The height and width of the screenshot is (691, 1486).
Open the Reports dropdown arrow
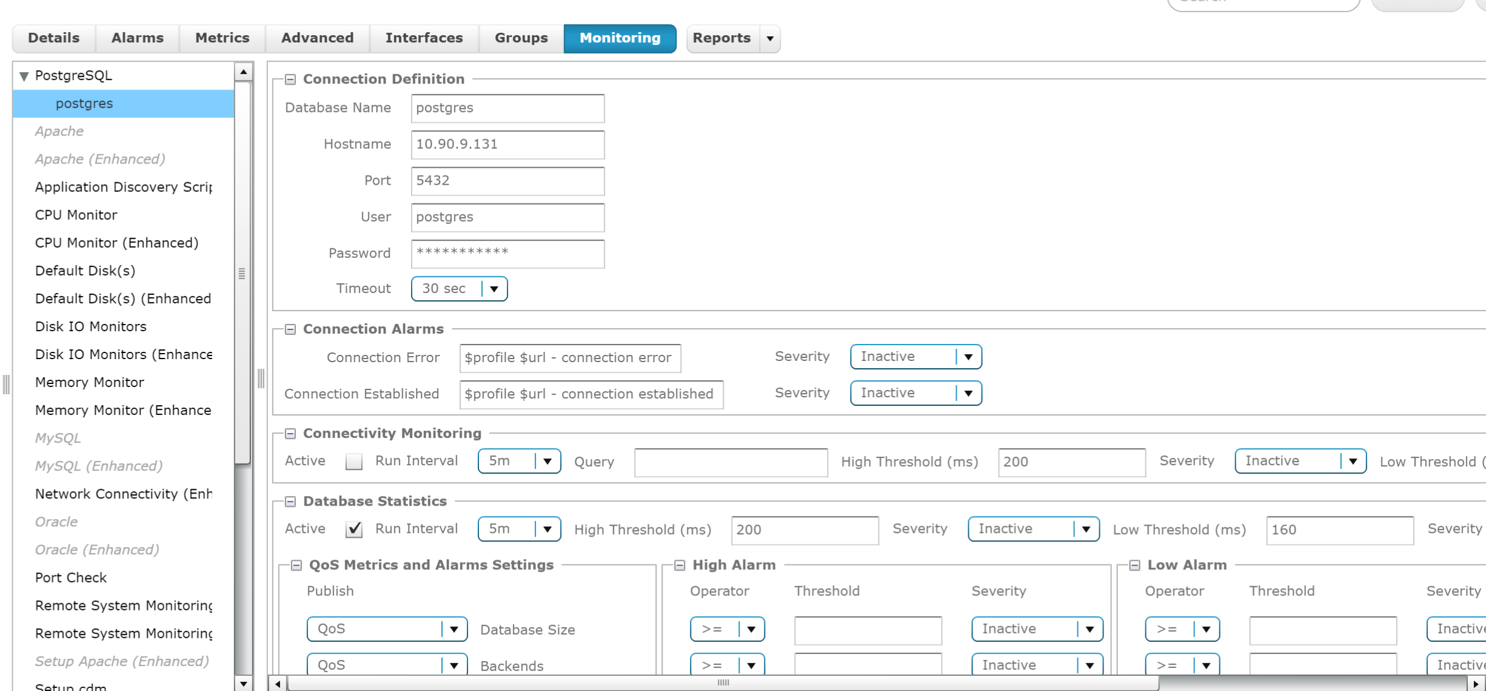(770, 39)
